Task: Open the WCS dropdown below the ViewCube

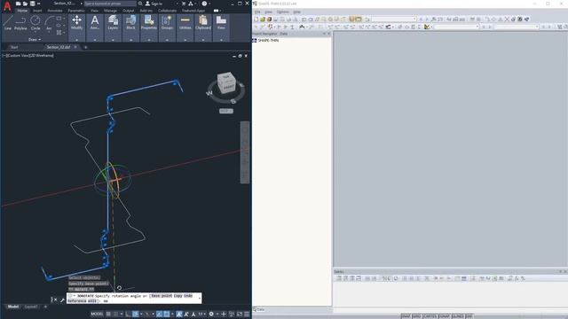Action: tap(226, 111)
